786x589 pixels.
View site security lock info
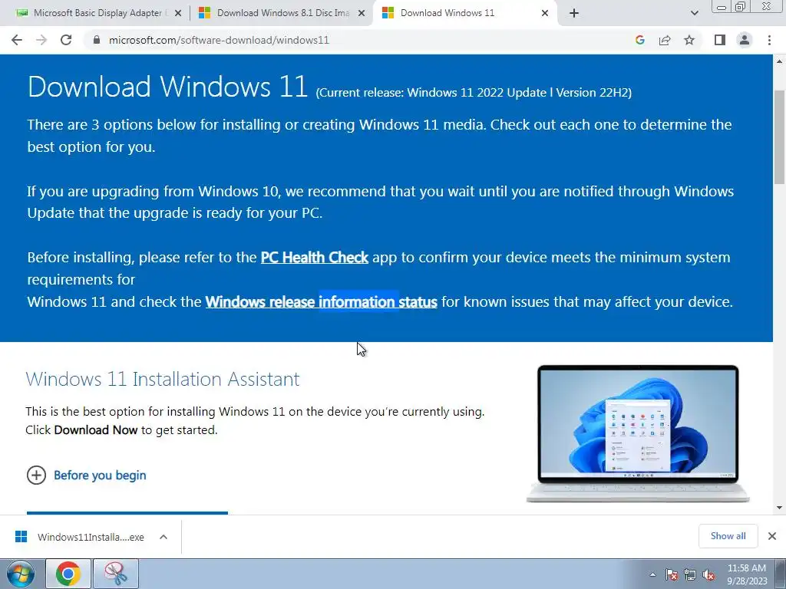(x=97, y=40)
